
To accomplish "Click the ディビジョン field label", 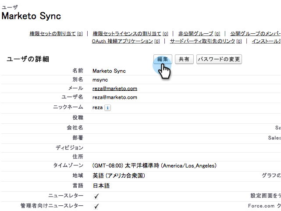I will (x=69, y=148).
